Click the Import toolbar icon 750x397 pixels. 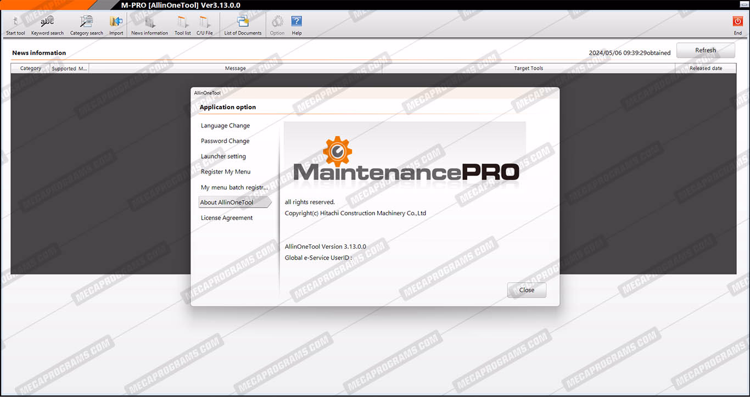116,22
